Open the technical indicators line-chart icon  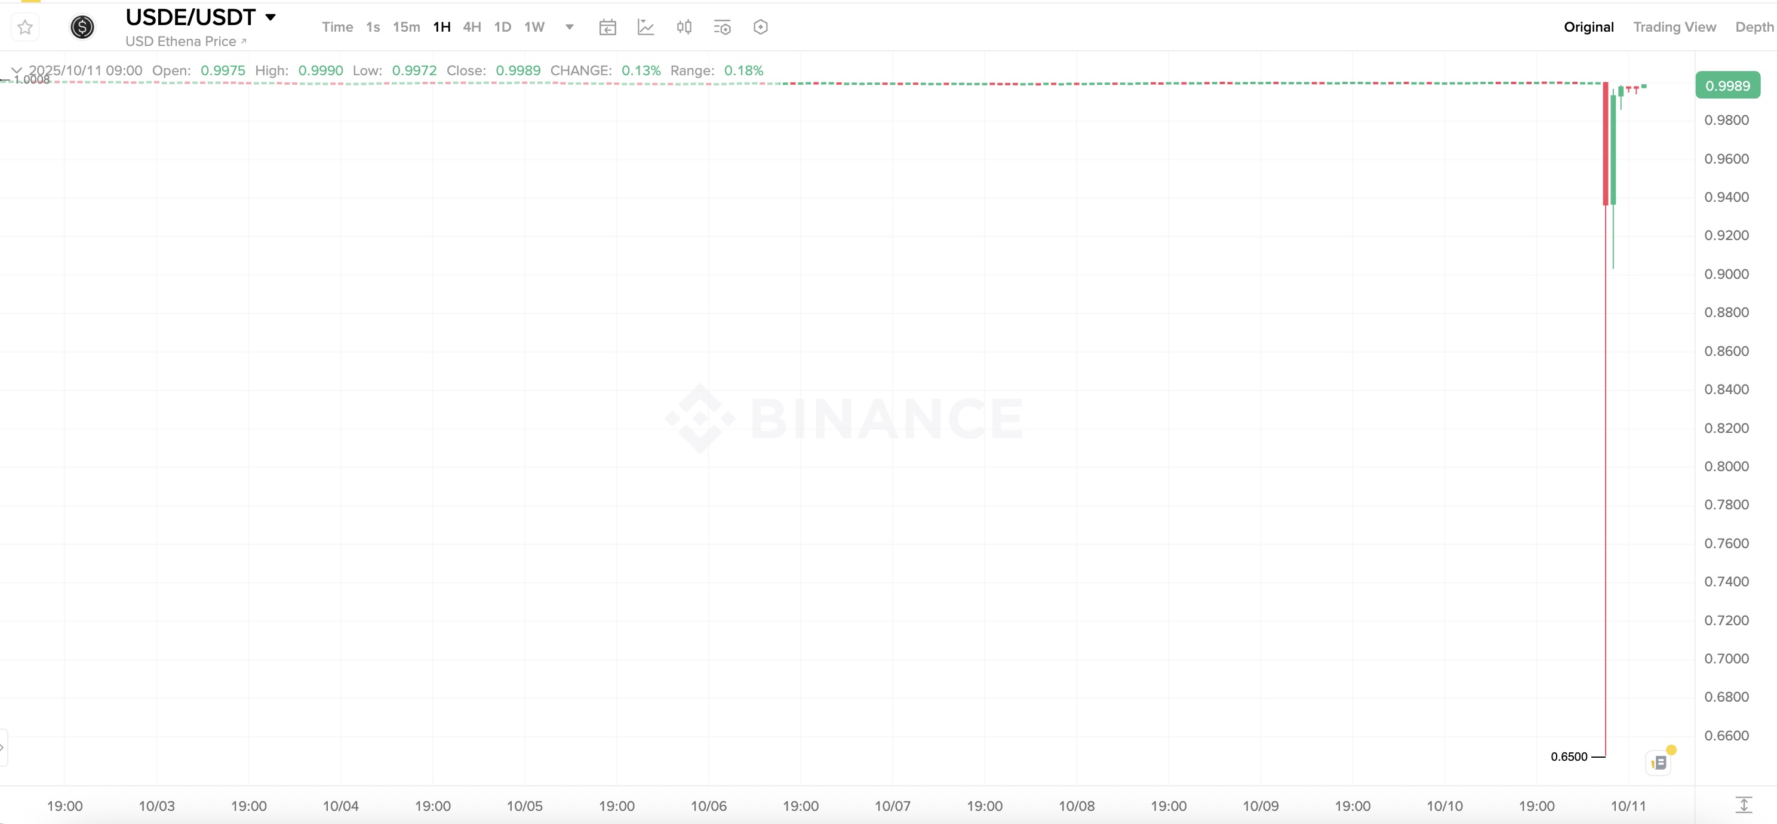[645, 27]
